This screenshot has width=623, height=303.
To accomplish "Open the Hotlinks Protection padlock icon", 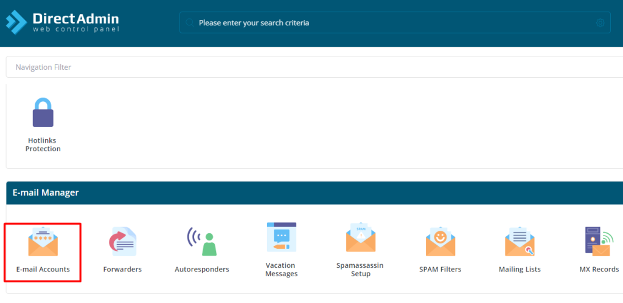I will [43, 111].
